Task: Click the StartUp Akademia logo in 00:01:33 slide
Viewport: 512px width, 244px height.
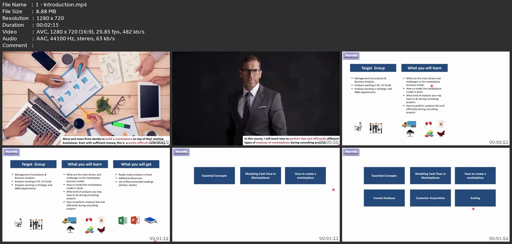Action: point(181,152)
